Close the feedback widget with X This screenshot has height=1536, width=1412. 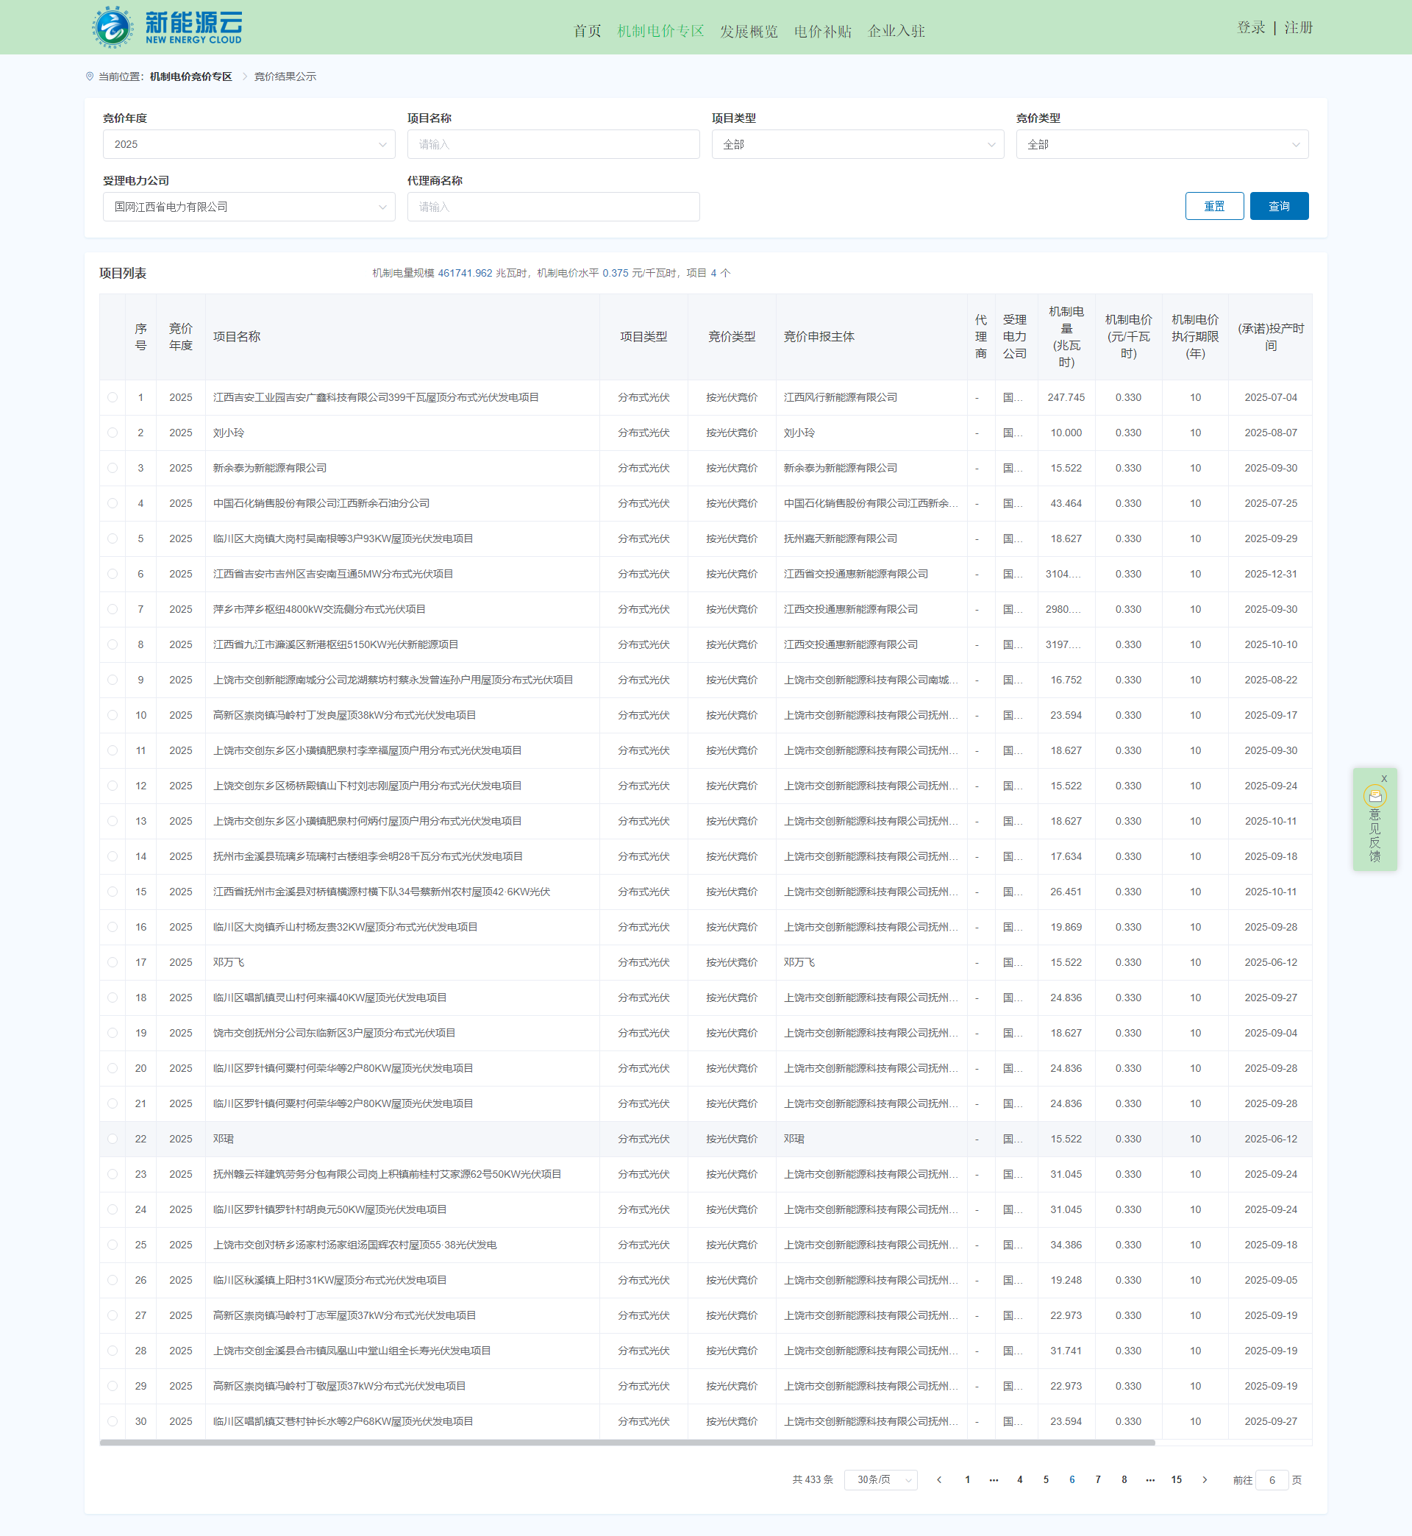(x=1384, y=779)
